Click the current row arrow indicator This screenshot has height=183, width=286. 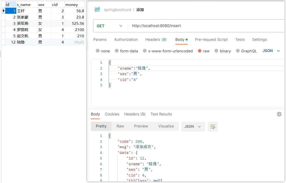pyautogui.click(x=4, y=11)
